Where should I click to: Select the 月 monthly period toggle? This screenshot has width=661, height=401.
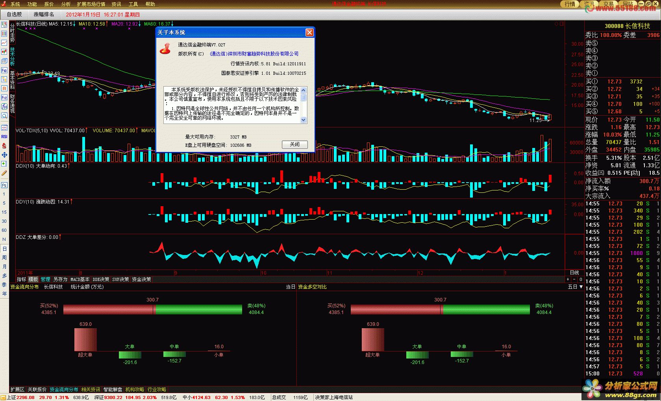click(4, 267)
